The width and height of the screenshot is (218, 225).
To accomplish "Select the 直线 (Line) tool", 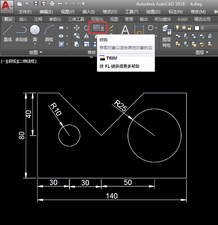I will coord(7,30).
